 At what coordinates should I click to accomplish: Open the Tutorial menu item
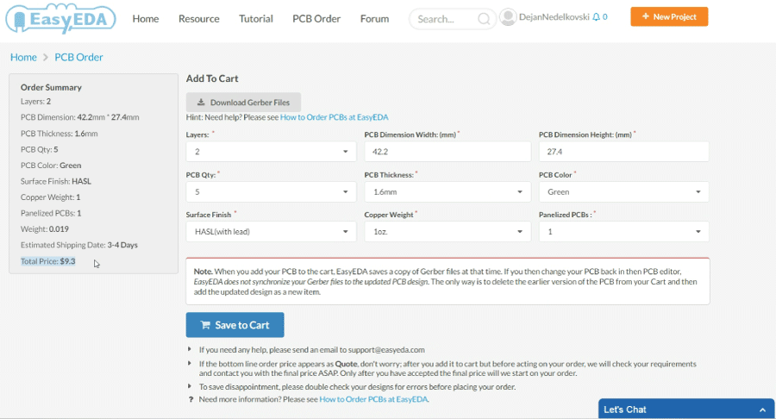(x=256, y=19)
